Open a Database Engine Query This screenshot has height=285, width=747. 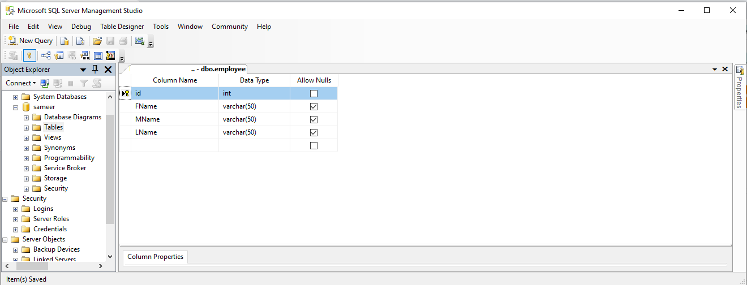[x=65, y=41]
